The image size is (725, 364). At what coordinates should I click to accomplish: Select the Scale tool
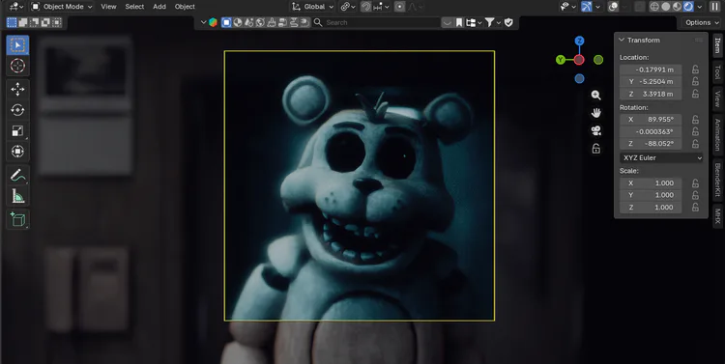coord(17,131)
